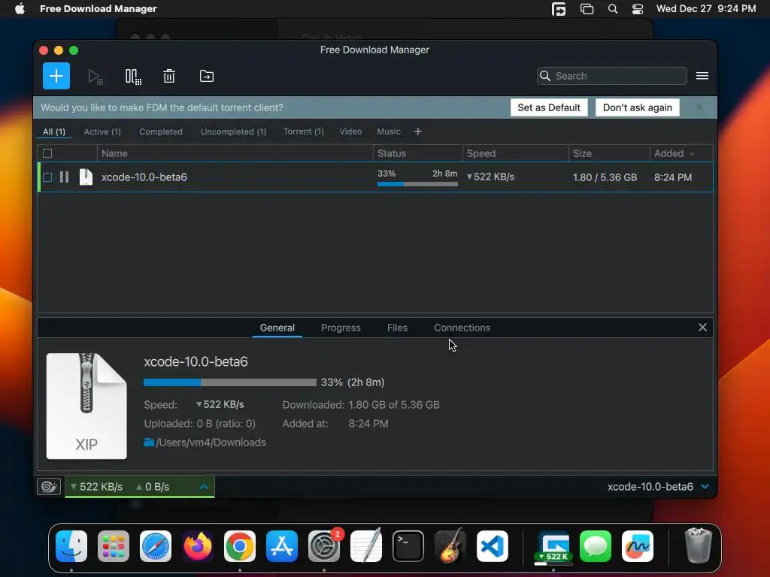This screenshot has height=577, width=770.
Task: Open Free Download Manager menu bar item
Action: tap(99, 9)
